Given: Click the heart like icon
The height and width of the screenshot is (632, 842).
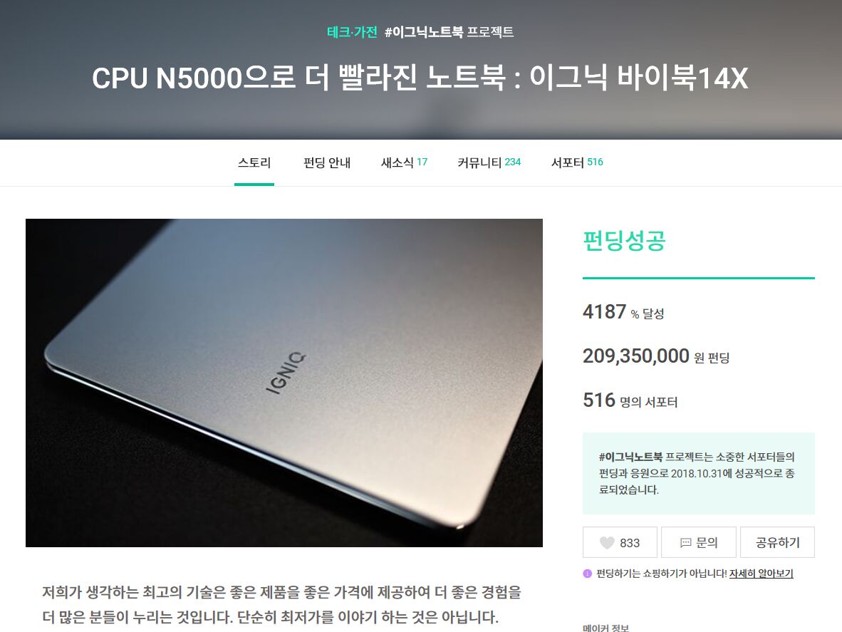Looking at the screenshot, I should click(607, 543).
